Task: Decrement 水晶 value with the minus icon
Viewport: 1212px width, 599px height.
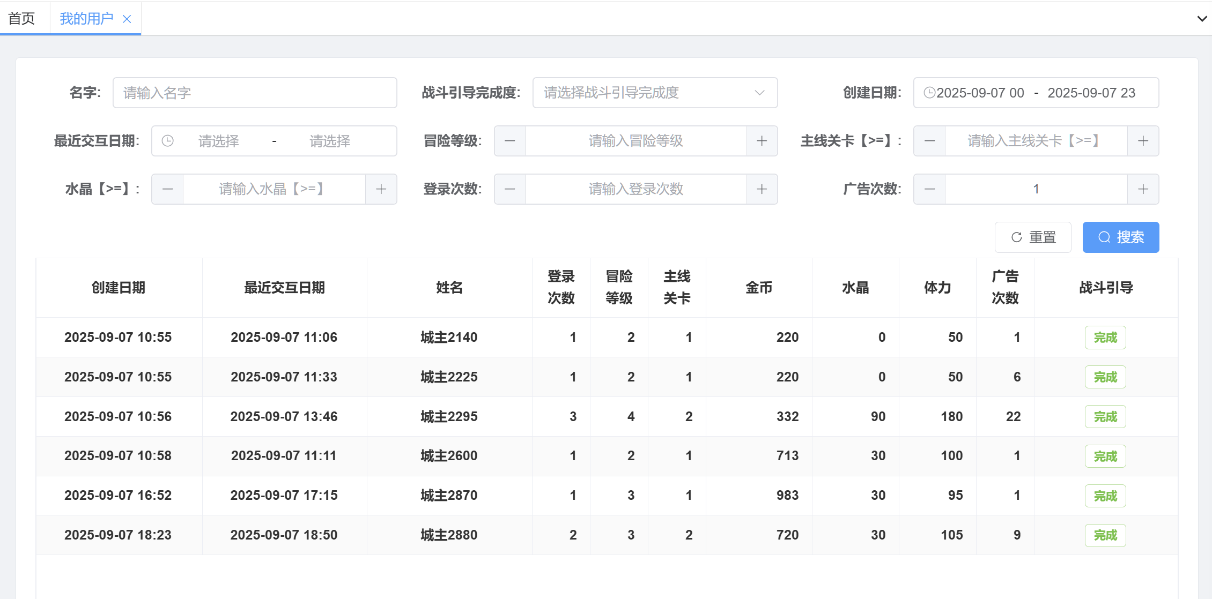Action: [167, 189]
